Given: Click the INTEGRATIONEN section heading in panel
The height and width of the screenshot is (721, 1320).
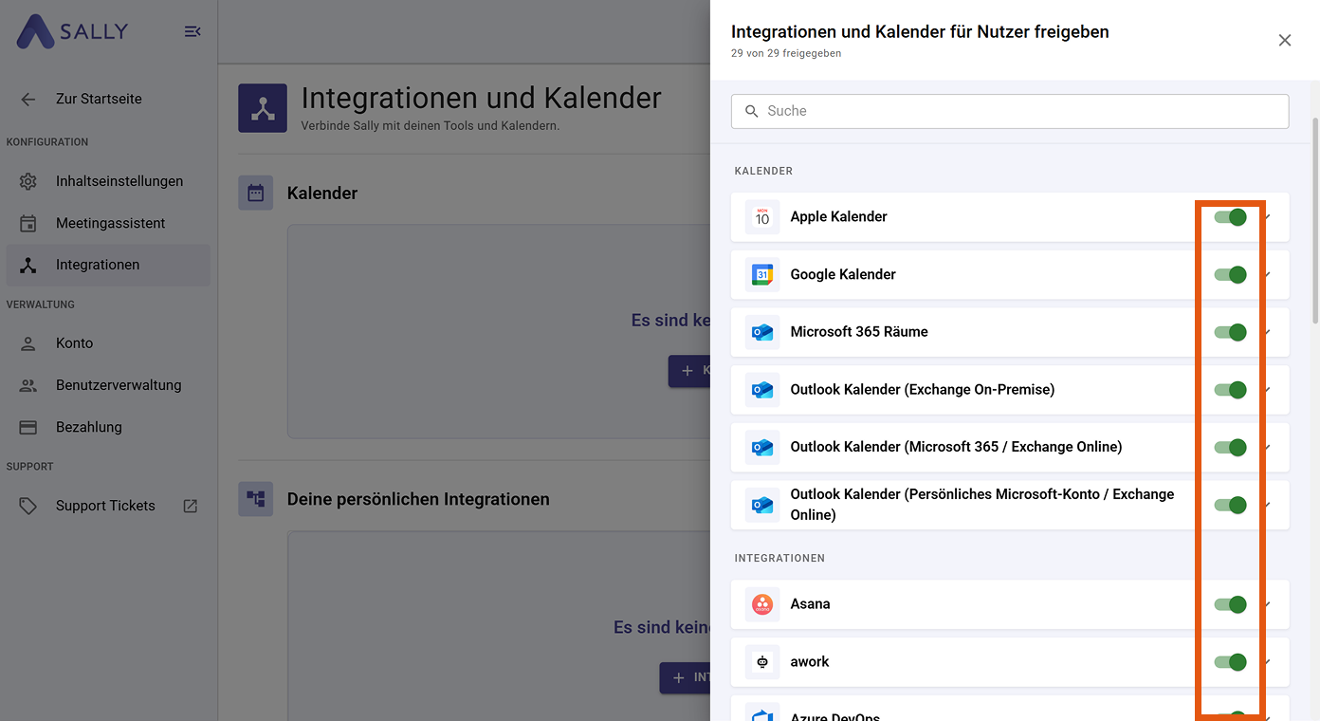Looking at the screenshot, I should click(779, 558).
